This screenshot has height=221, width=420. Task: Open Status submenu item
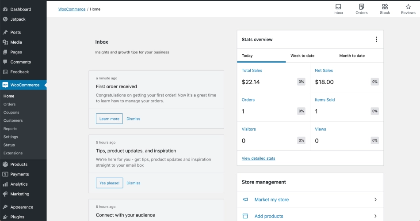tap(9, 145)
